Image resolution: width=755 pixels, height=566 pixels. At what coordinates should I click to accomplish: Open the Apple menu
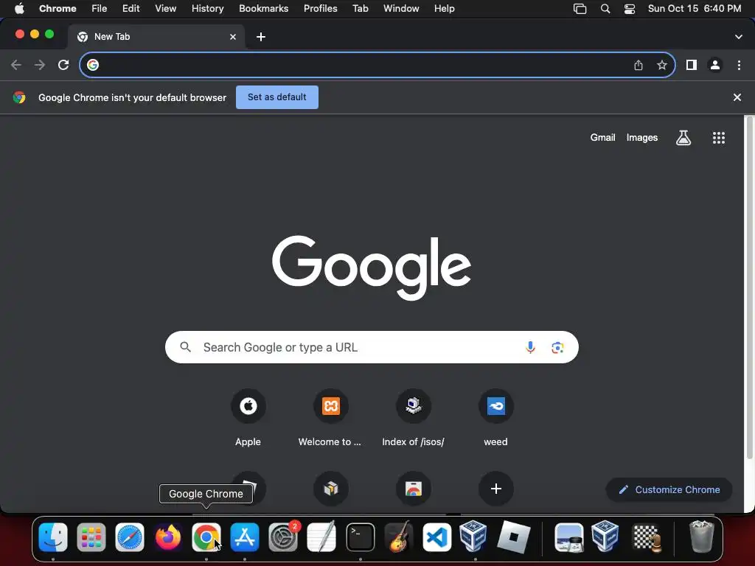[x=19, y=9]
